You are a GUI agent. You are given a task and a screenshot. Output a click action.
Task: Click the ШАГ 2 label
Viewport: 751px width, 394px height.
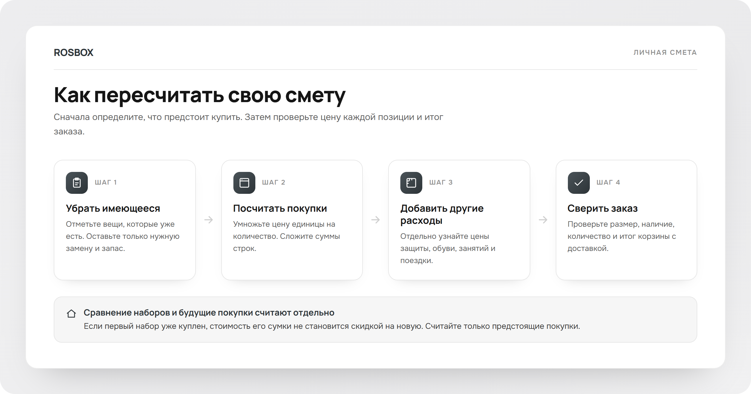click(273, 182)
